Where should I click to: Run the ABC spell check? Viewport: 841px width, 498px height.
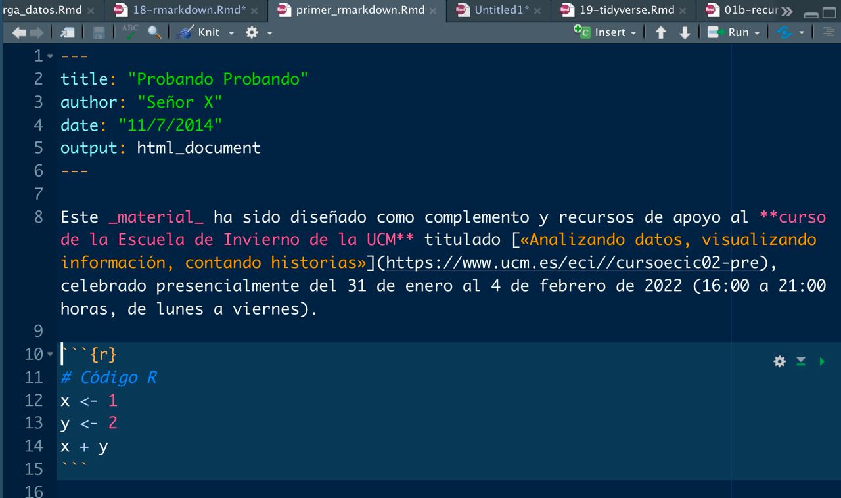click(130, 32)
